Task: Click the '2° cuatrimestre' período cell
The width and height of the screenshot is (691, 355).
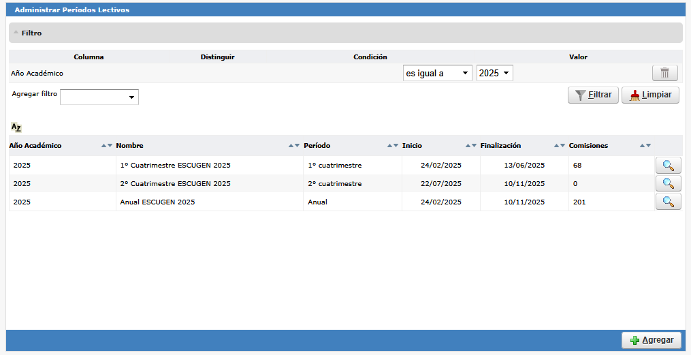Action: tap(353, 183)
